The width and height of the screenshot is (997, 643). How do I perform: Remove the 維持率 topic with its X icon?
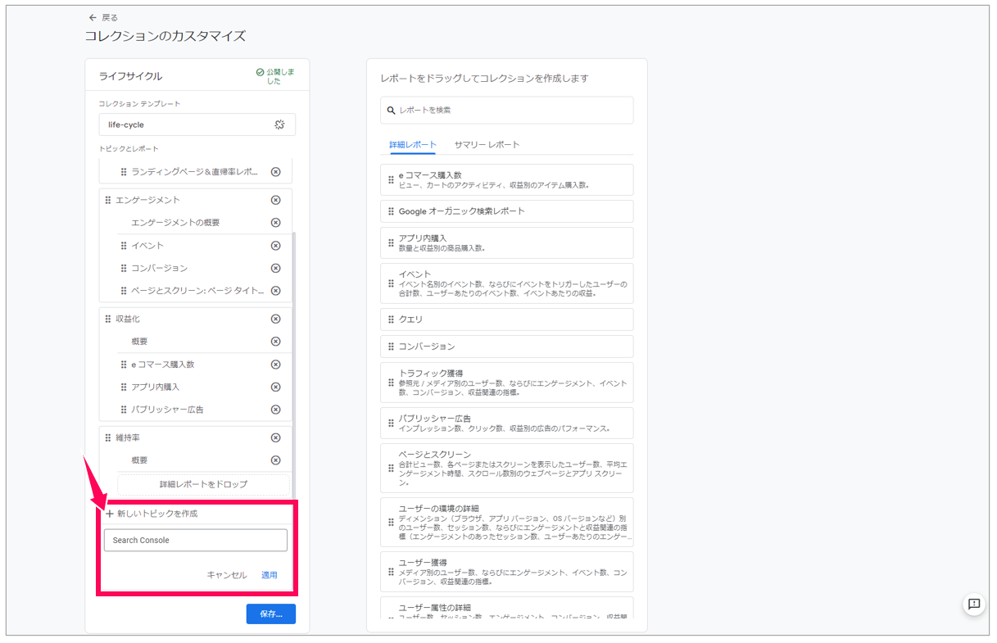click(x=275, y=437)
